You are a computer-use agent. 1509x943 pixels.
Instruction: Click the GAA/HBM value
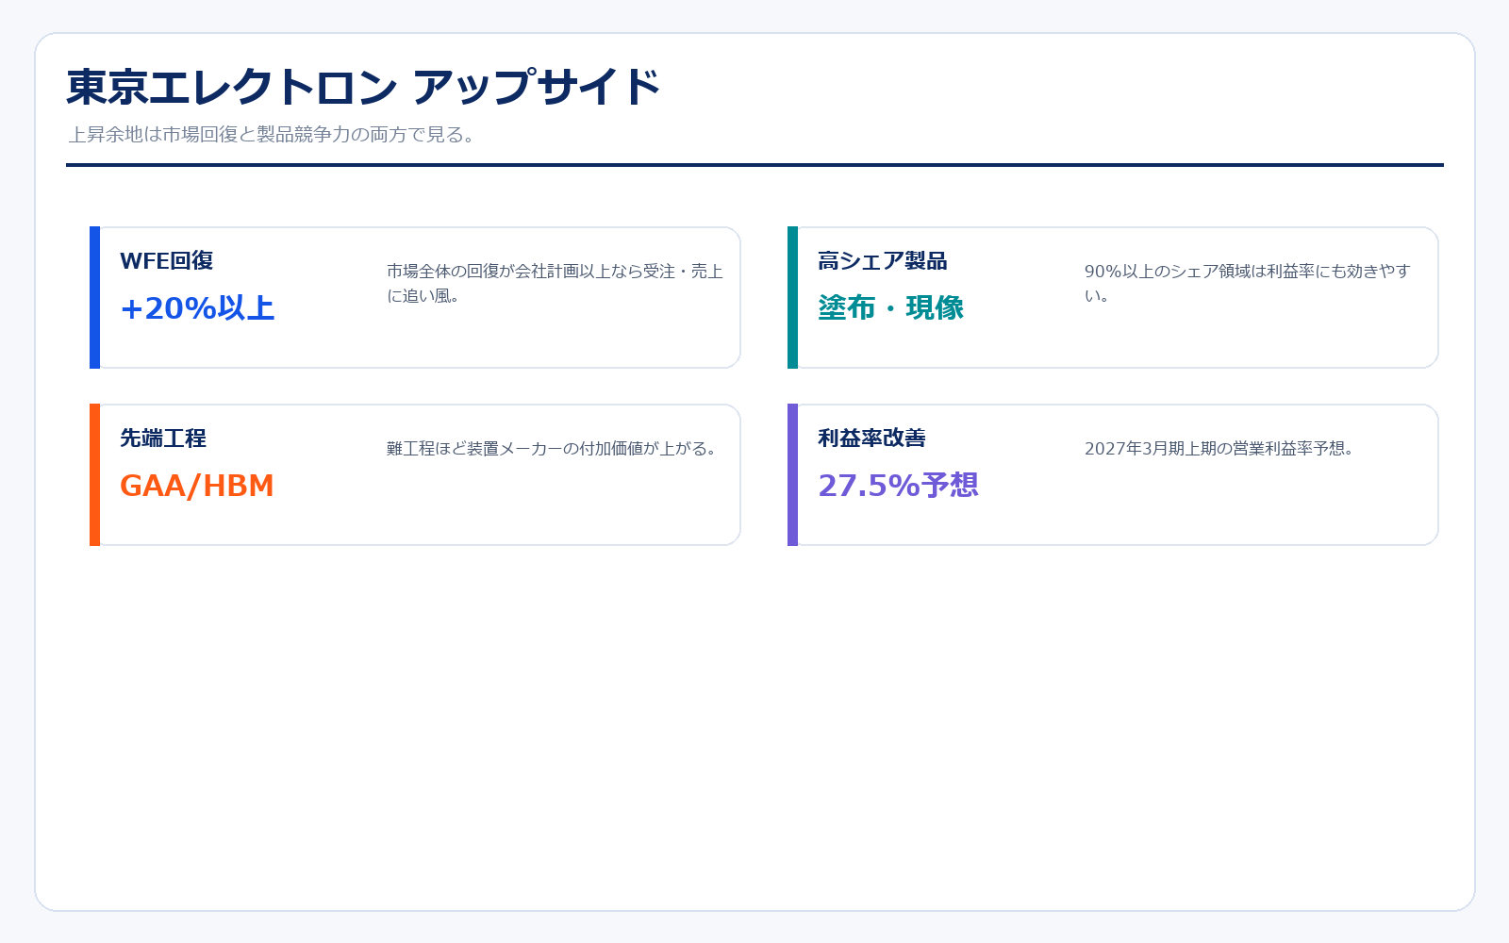point(197,486)
